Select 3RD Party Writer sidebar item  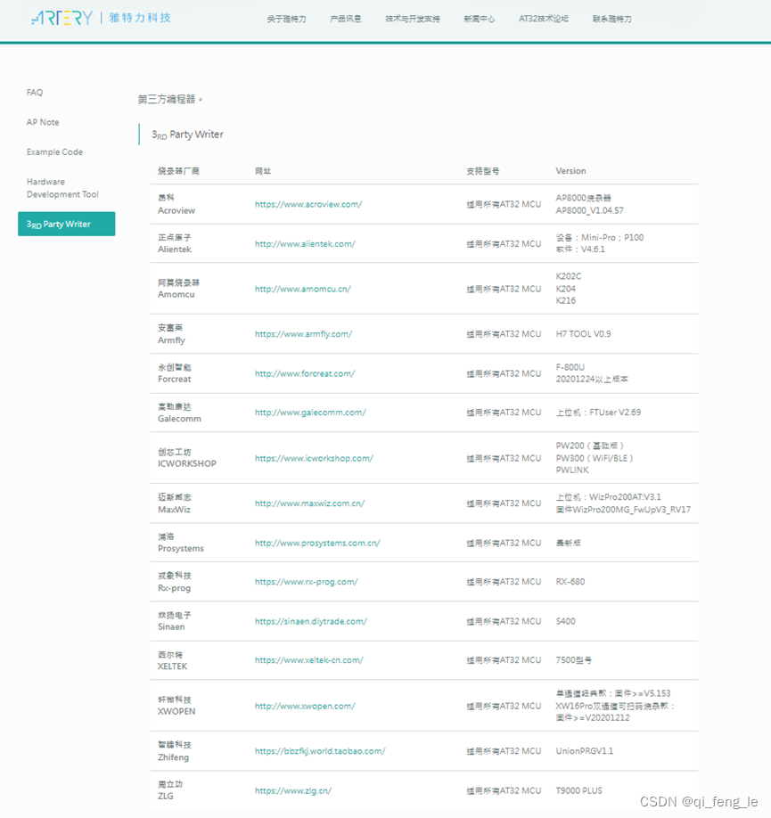(x=66, y=224)
